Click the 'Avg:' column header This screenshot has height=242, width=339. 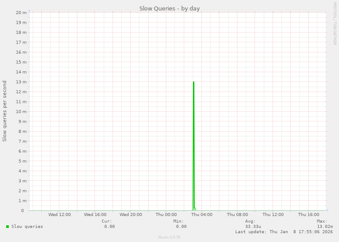(x=250, y=221)
